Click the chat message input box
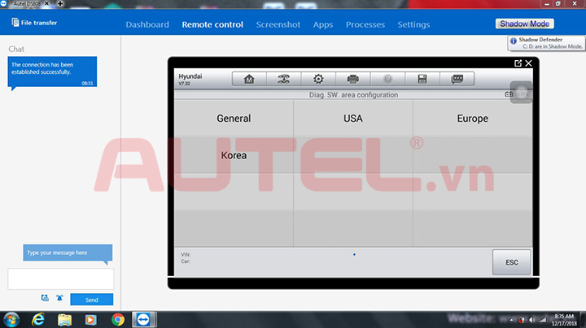 (x=61, y=278)
